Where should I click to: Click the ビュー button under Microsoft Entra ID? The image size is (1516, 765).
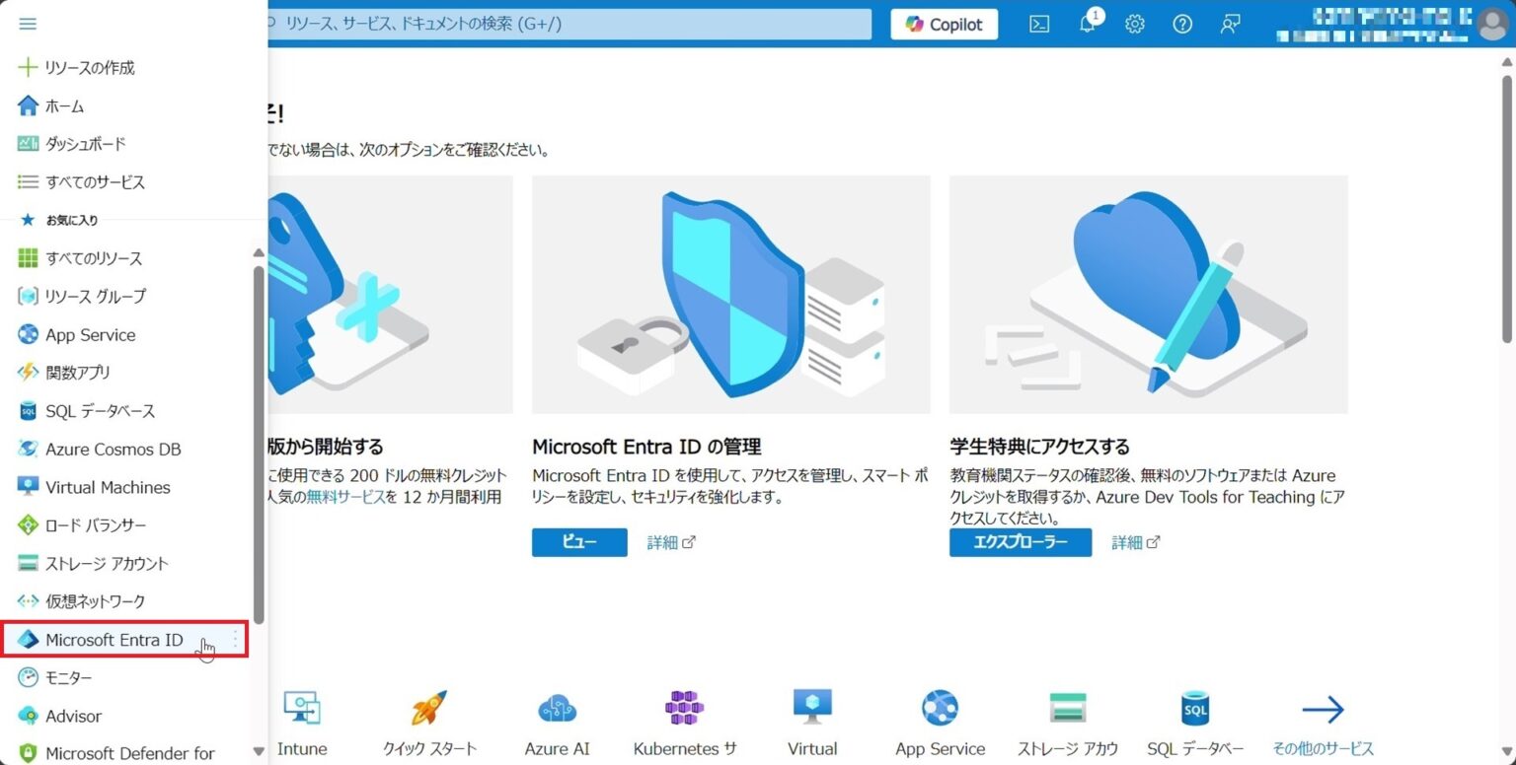[579, 542]
